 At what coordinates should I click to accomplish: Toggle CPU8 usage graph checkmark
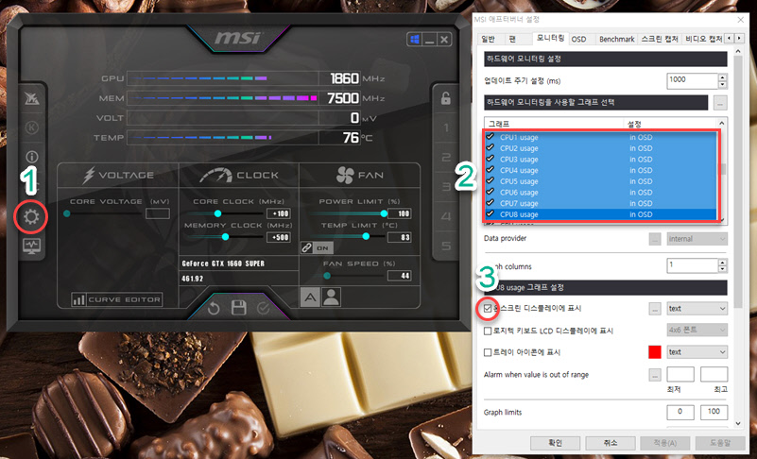pyautogui.click(x=490, y=213)
